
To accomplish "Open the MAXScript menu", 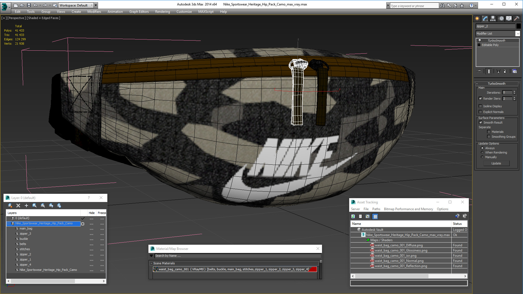I will [x=206, y=12].
